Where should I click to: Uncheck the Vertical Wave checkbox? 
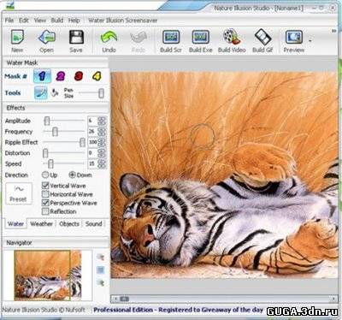point(45,186)
